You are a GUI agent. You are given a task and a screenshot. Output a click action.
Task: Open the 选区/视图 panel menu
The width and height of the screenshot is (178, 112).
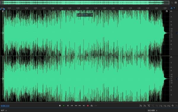[157, 111]
